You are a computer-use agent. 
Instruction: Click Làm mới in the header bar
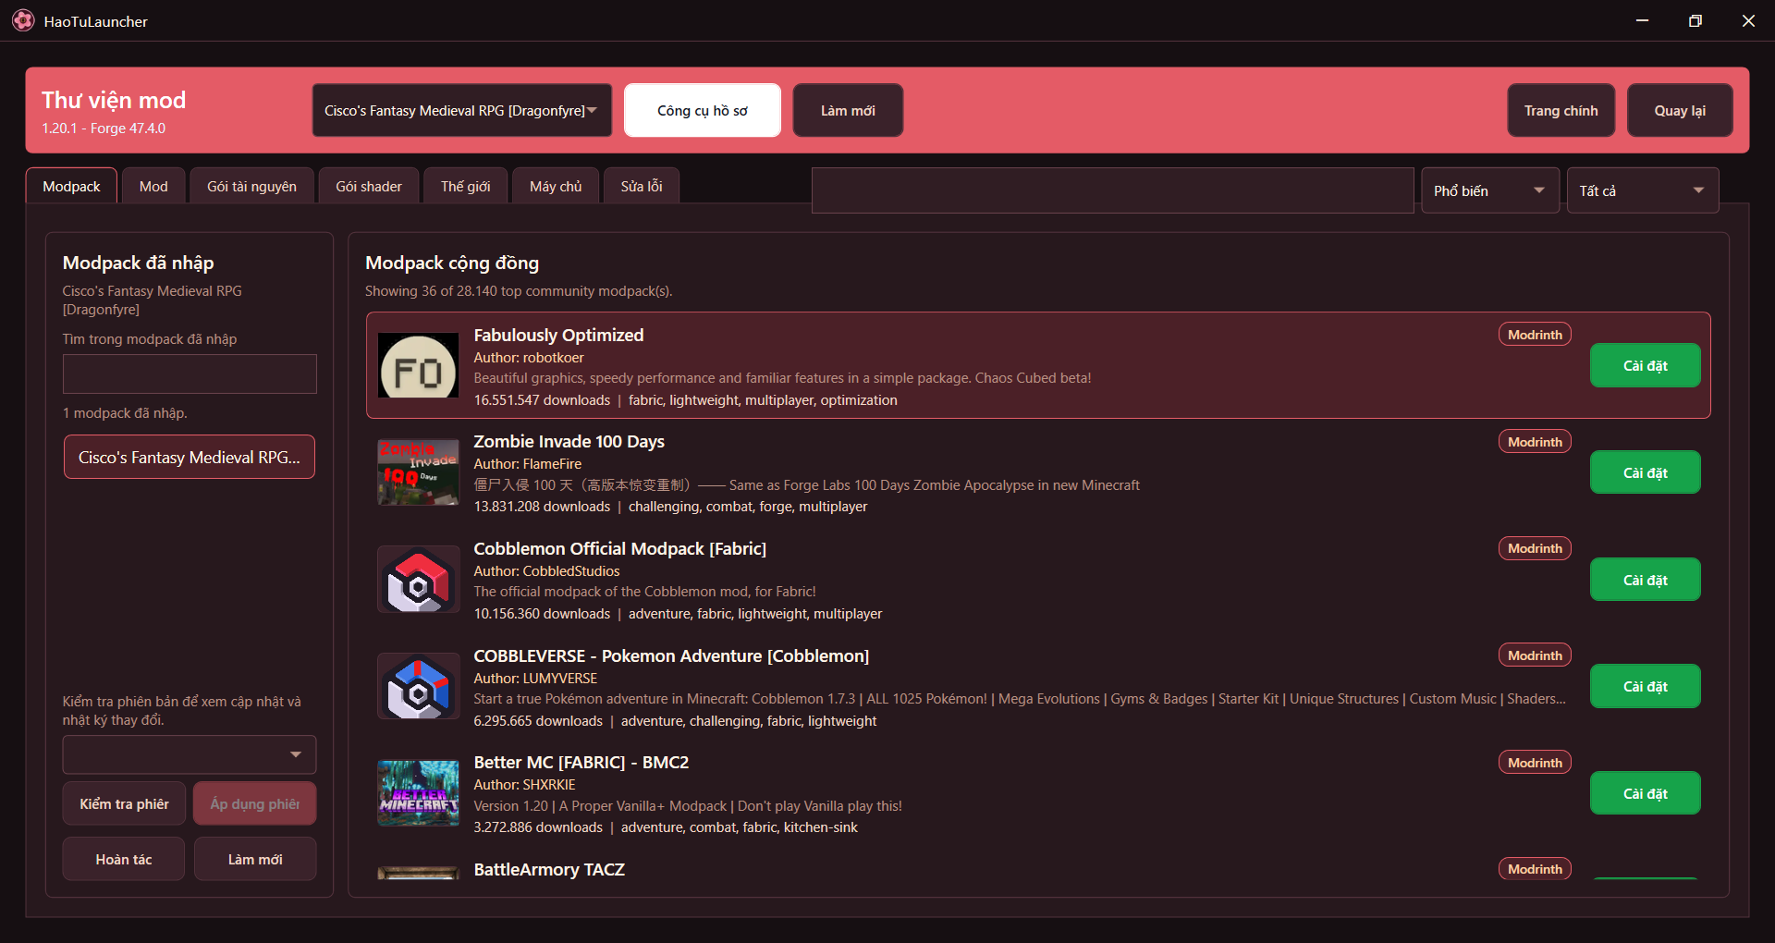click(848, 111)
